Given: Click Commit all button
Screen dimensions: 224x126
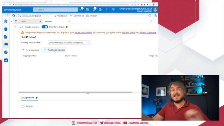Looking at the screenshot, I should pyautogui.click(x=77, y=16).
